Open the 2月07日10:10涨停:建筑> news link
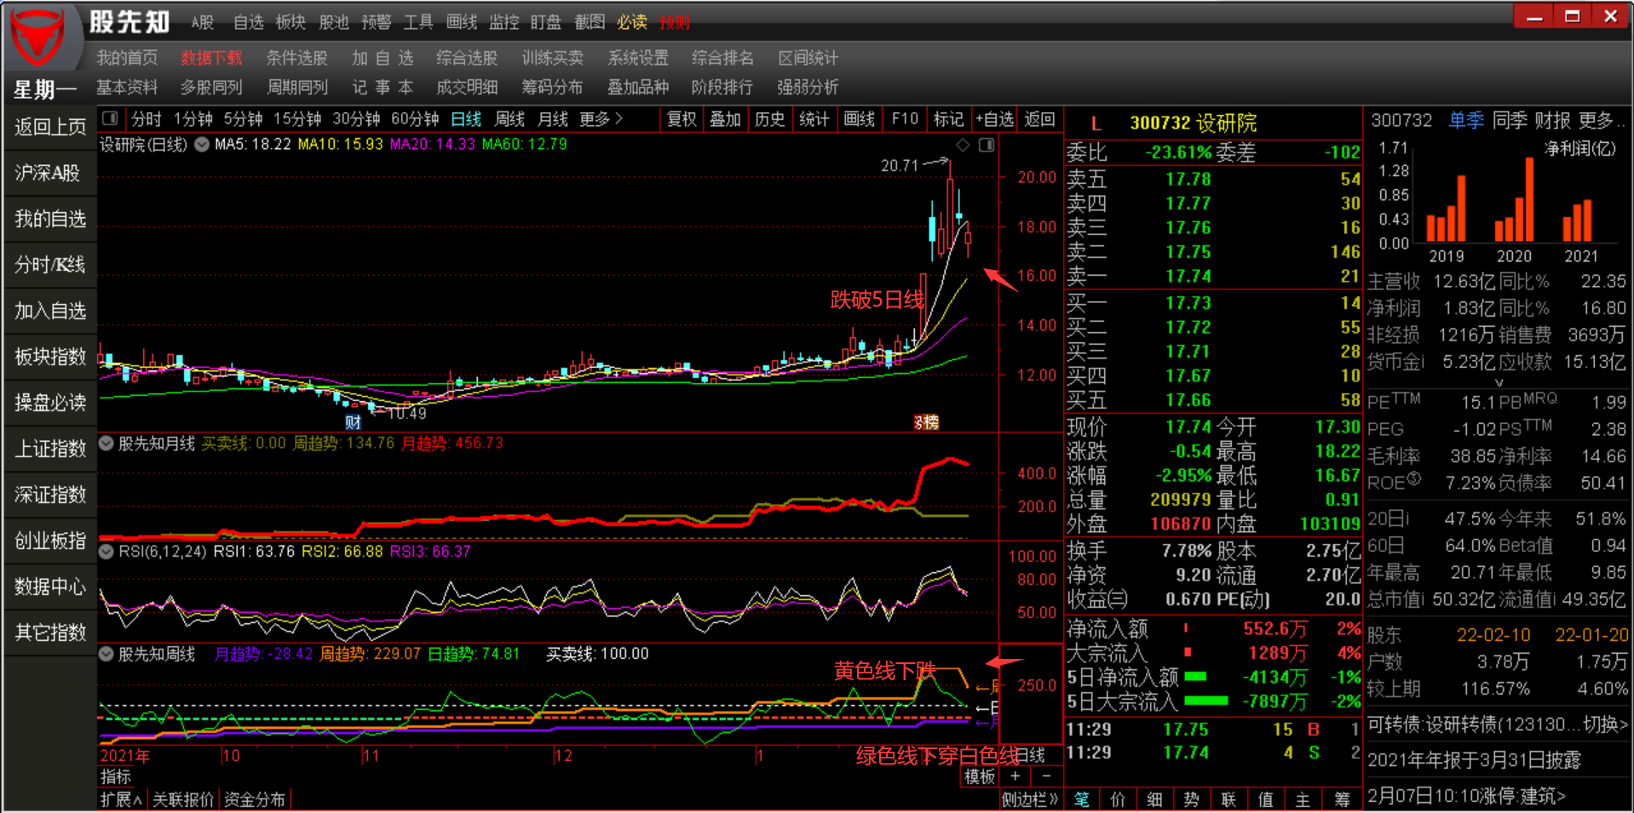 (x=1466, y=796)
